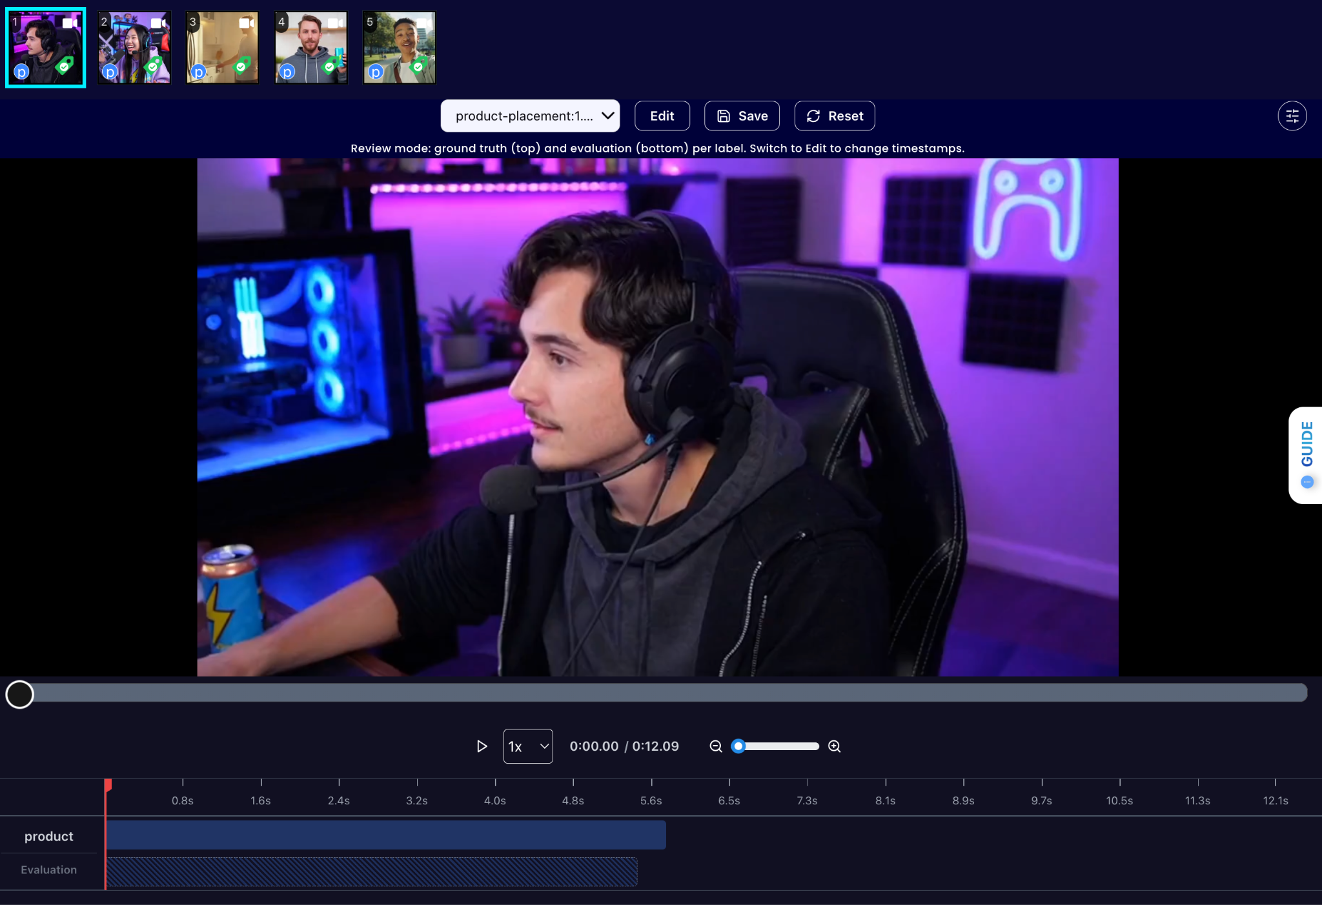This screenshot has width=1322, height=905.
Task: Click the green tag checkmark on thumbnail 1
Action: pos(65,66)
